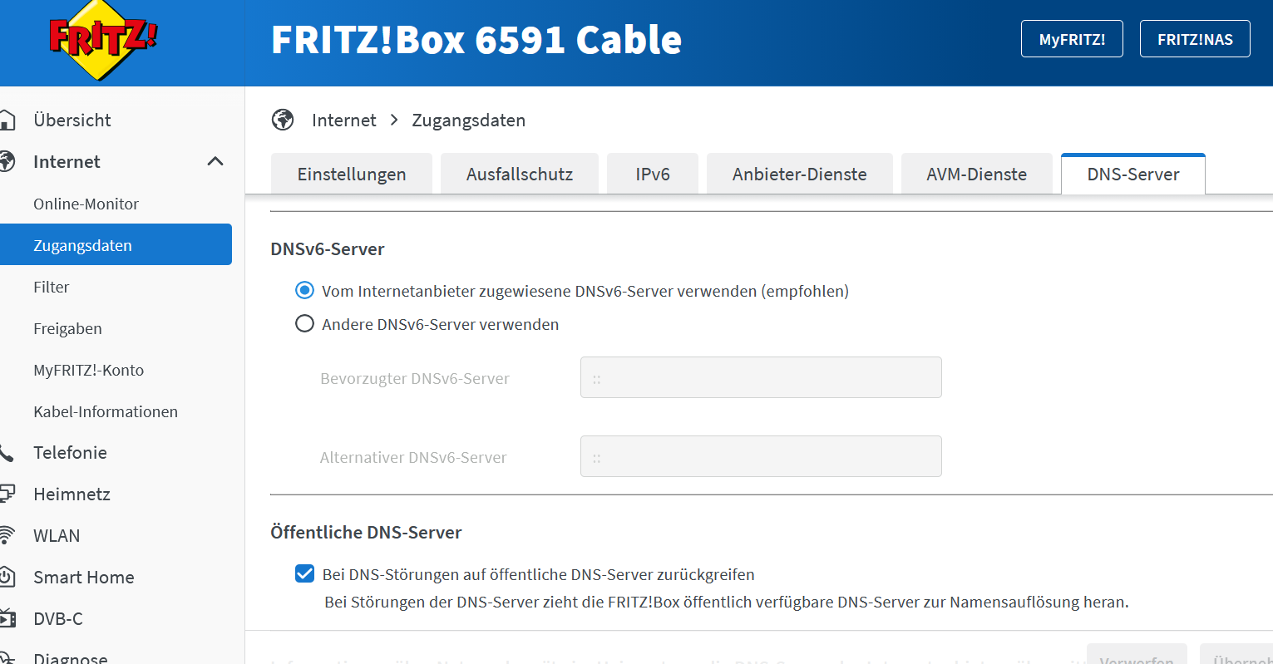1273x664 pixels.
Task: Select 'Andere DNSv6-Server verwenden' radio option
Action: (305, 324)
